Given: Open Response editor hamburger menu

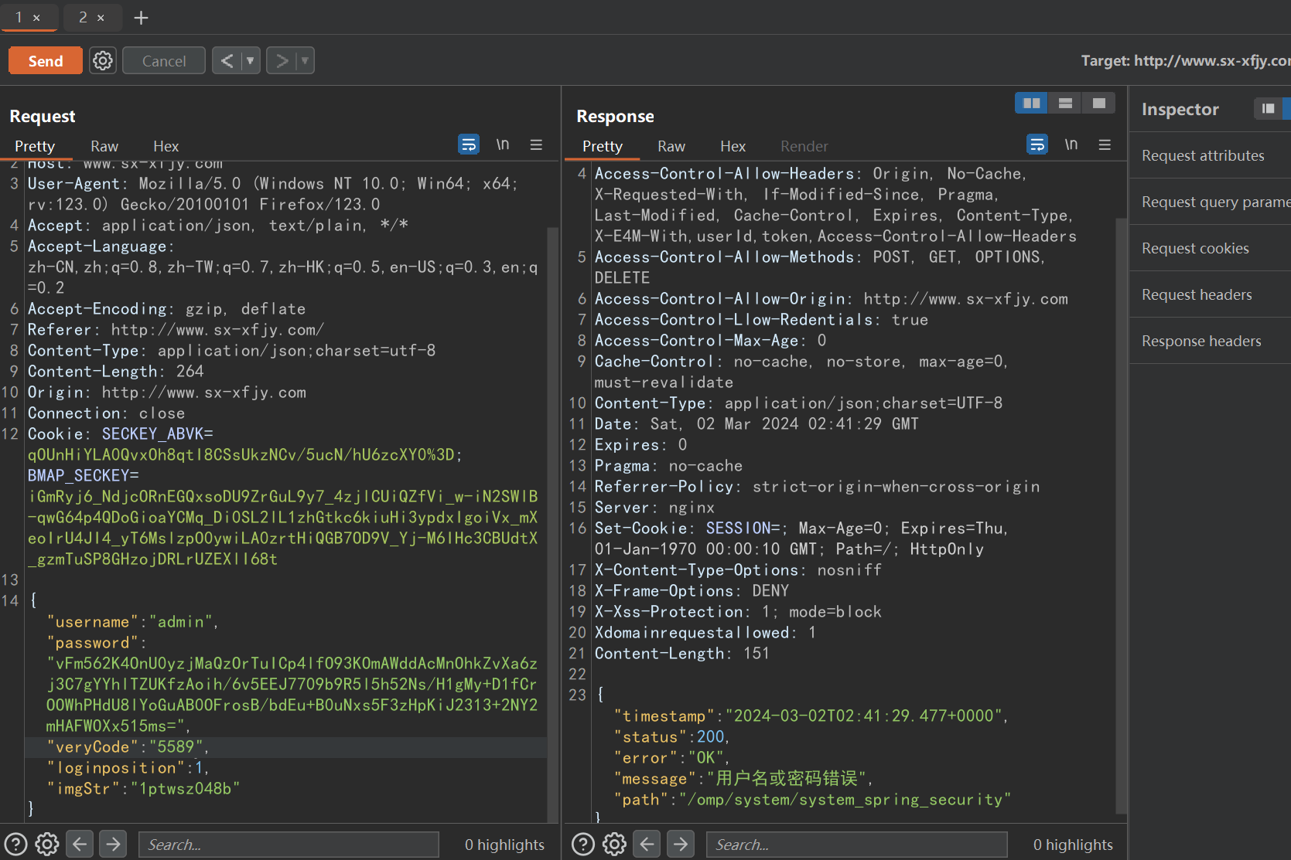Looking at the screenshot, I should pyautogui.click(x=1105, y=144).
